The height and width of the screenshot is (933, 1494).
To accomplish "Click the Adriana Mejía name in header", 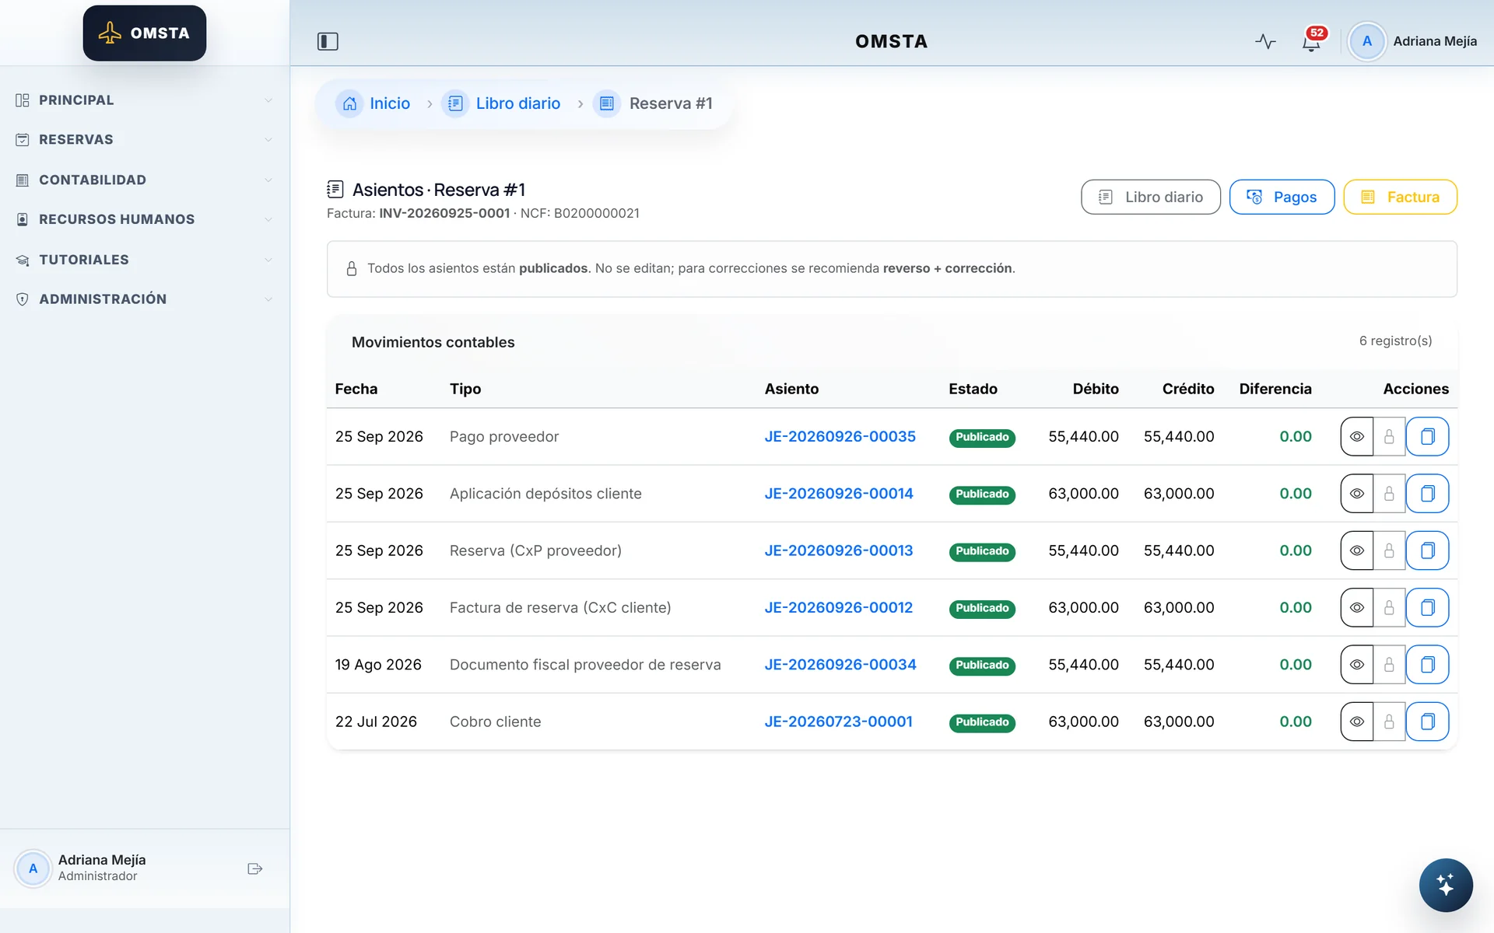I will click(x=1434, y=41).
